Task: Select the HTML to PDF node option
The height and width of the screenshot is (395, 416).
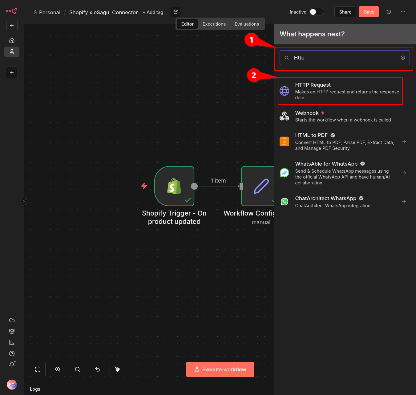Action: tap(345, 142)
